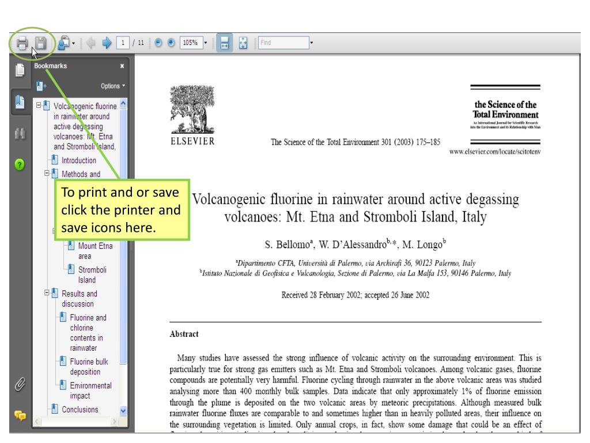Open the Introduction bookmark
This screenshot has height=443, width=590.
point(78,160)
